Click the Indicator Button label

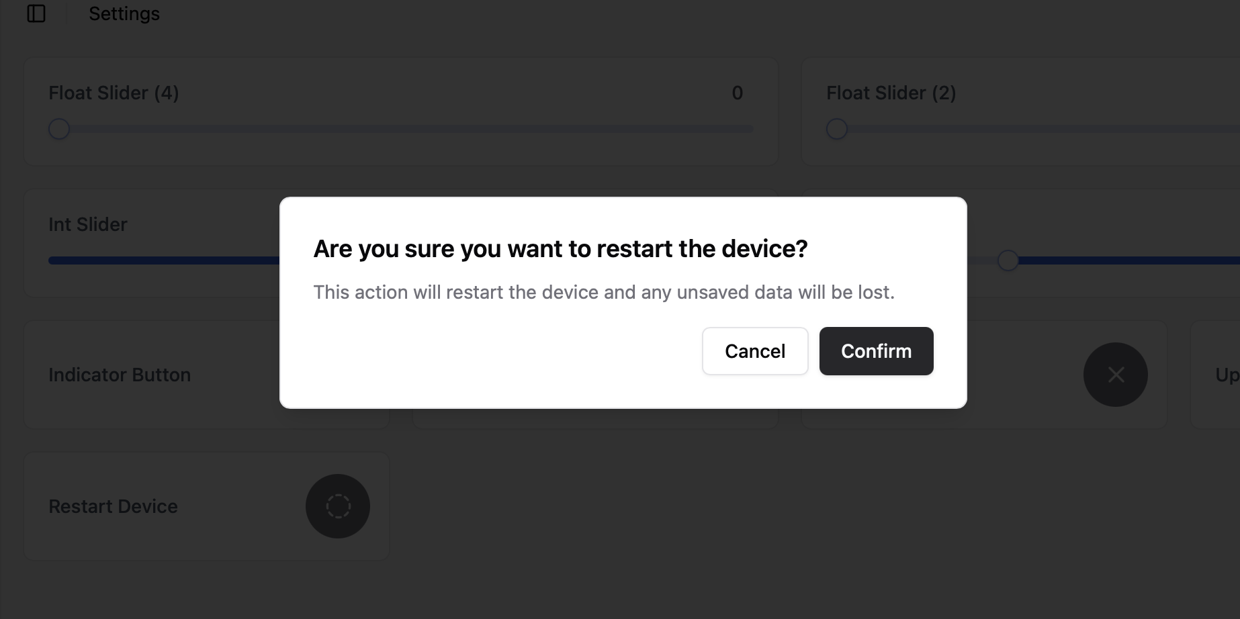(x=120, y=375)
